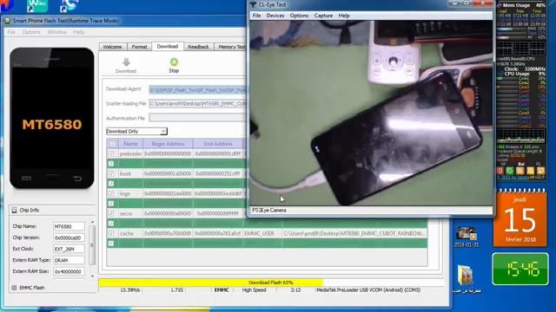Toggle the cache row checkbox

(112, 233)
